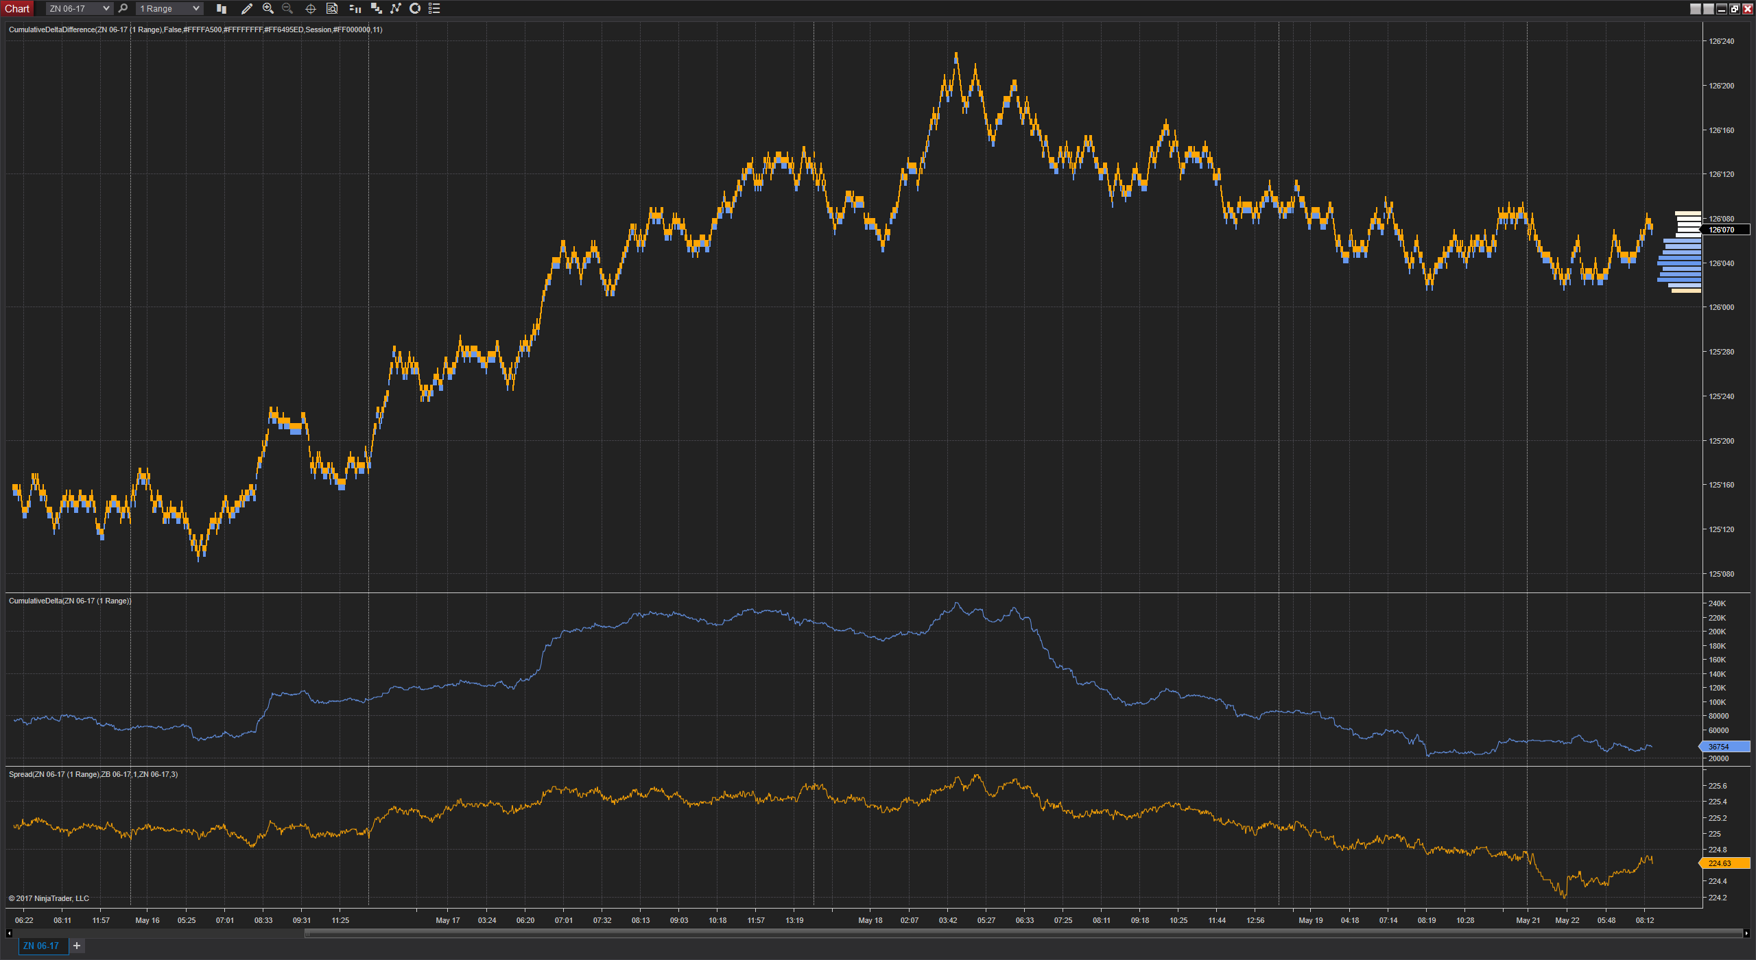The height and width of the screenshot is (960, 1756).
Task: Expand the 1 Range interval dropdown
Action: tap(169, 9)
